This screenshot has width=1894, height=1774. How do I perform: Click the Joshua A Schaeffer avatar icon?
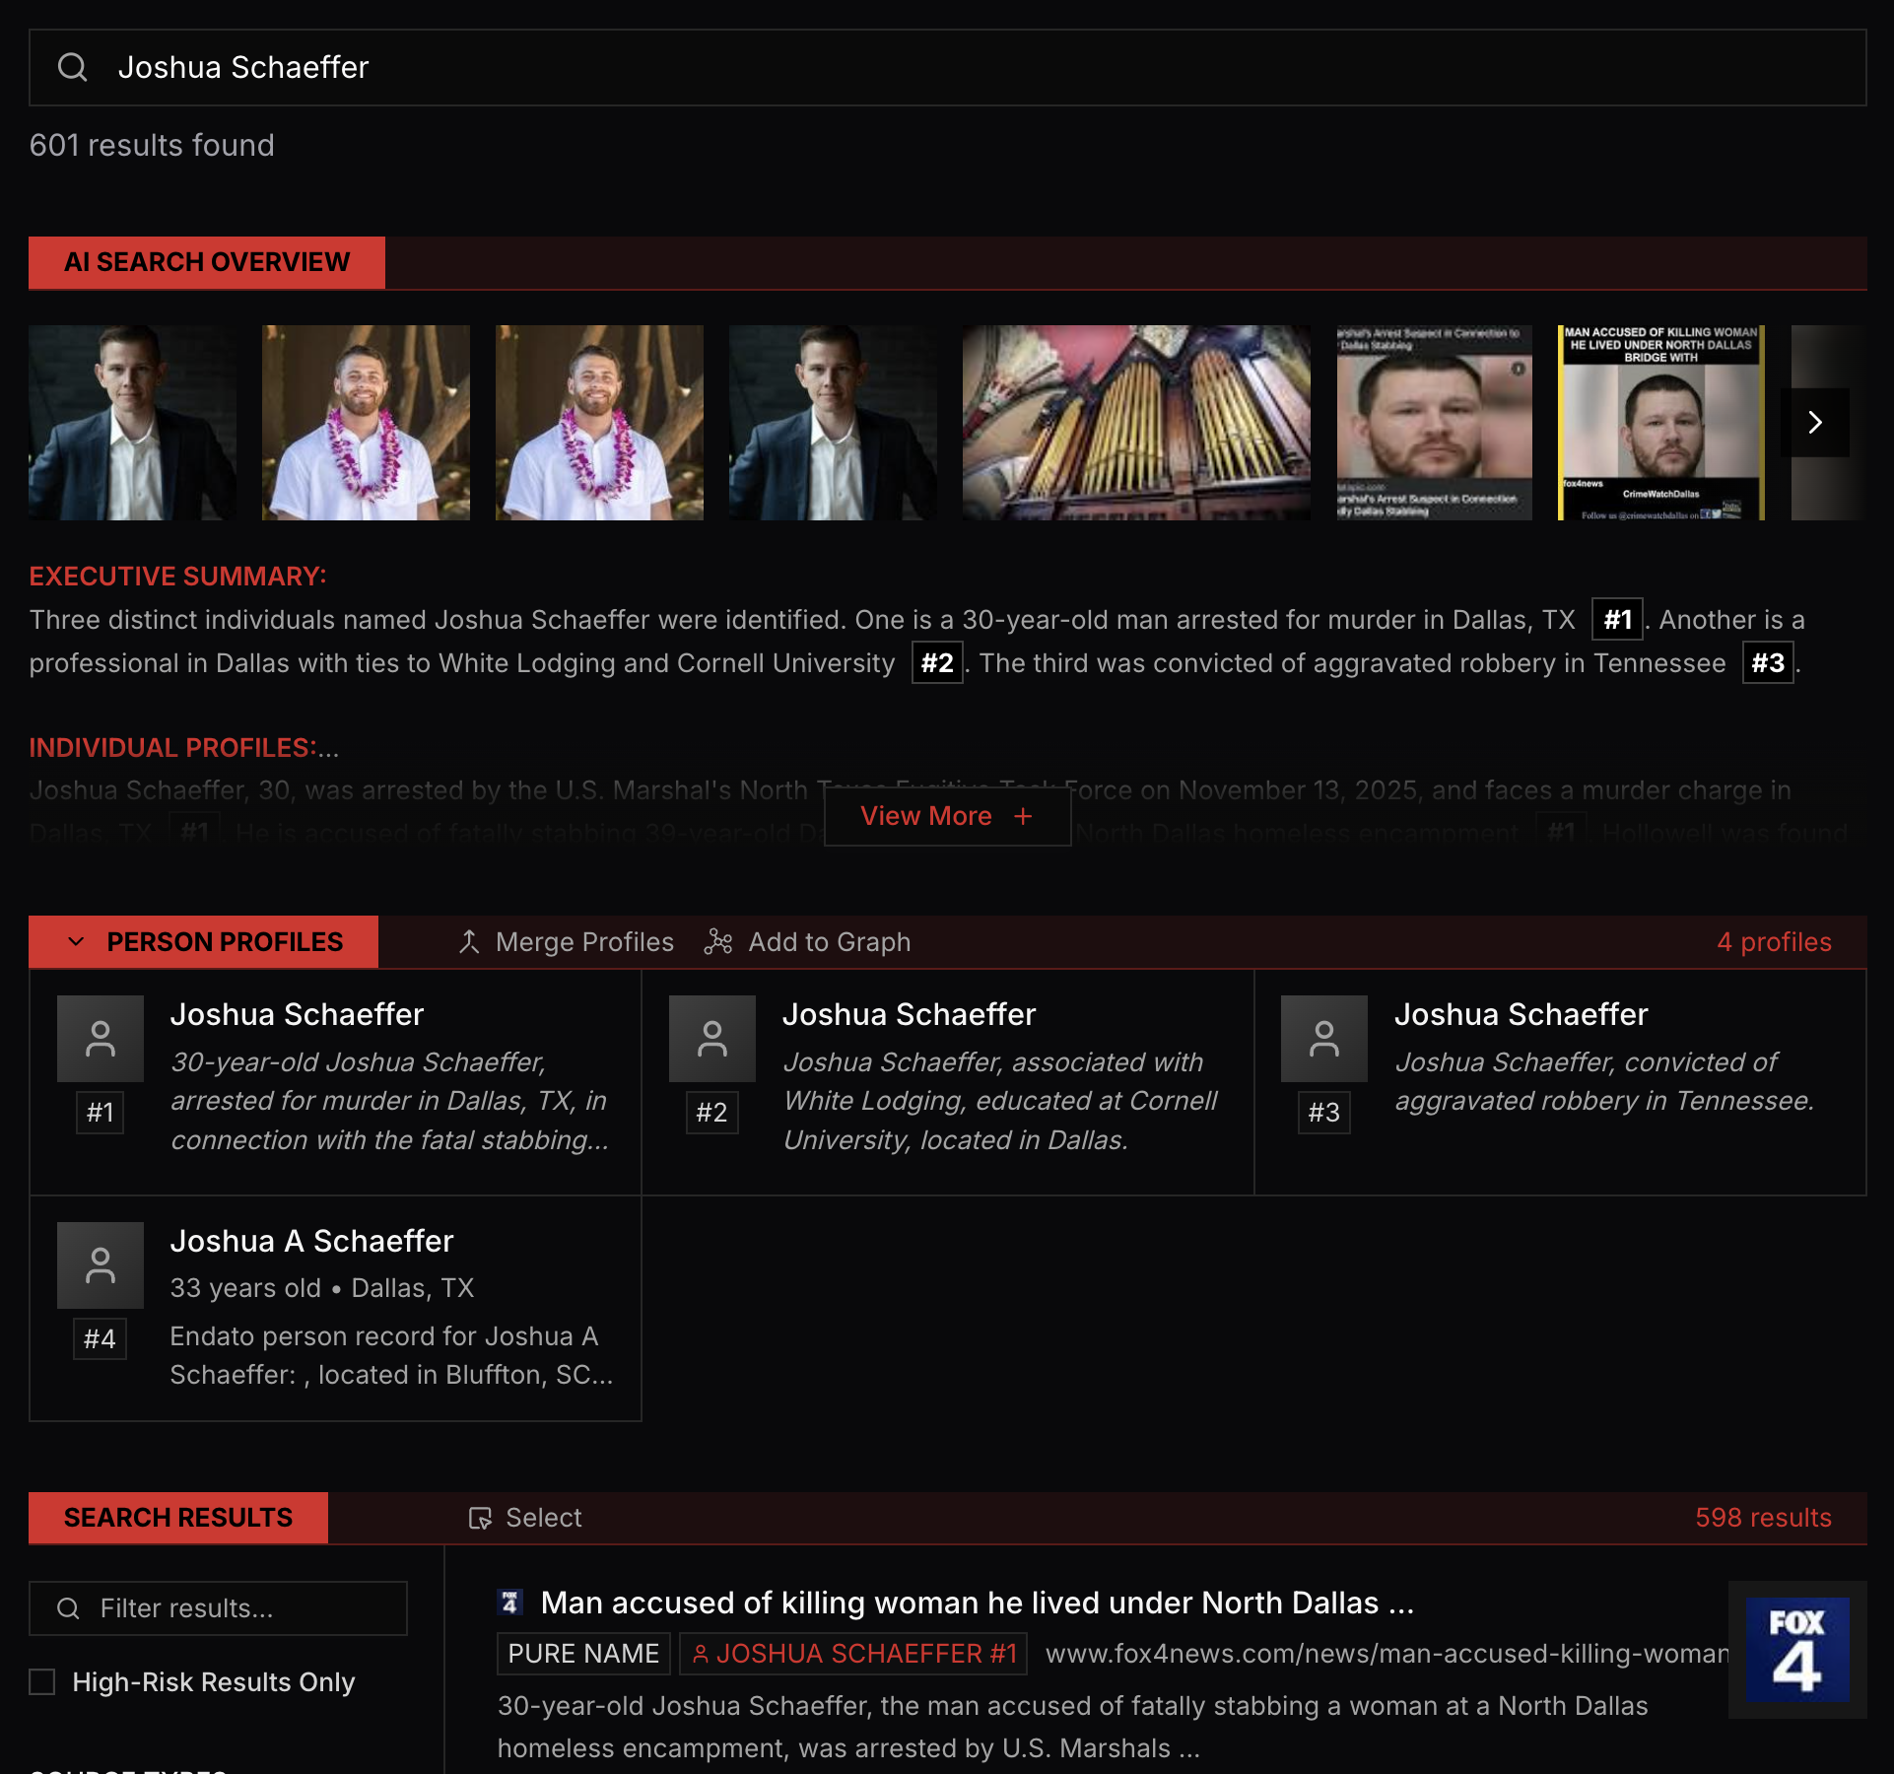pos(101,1265)
